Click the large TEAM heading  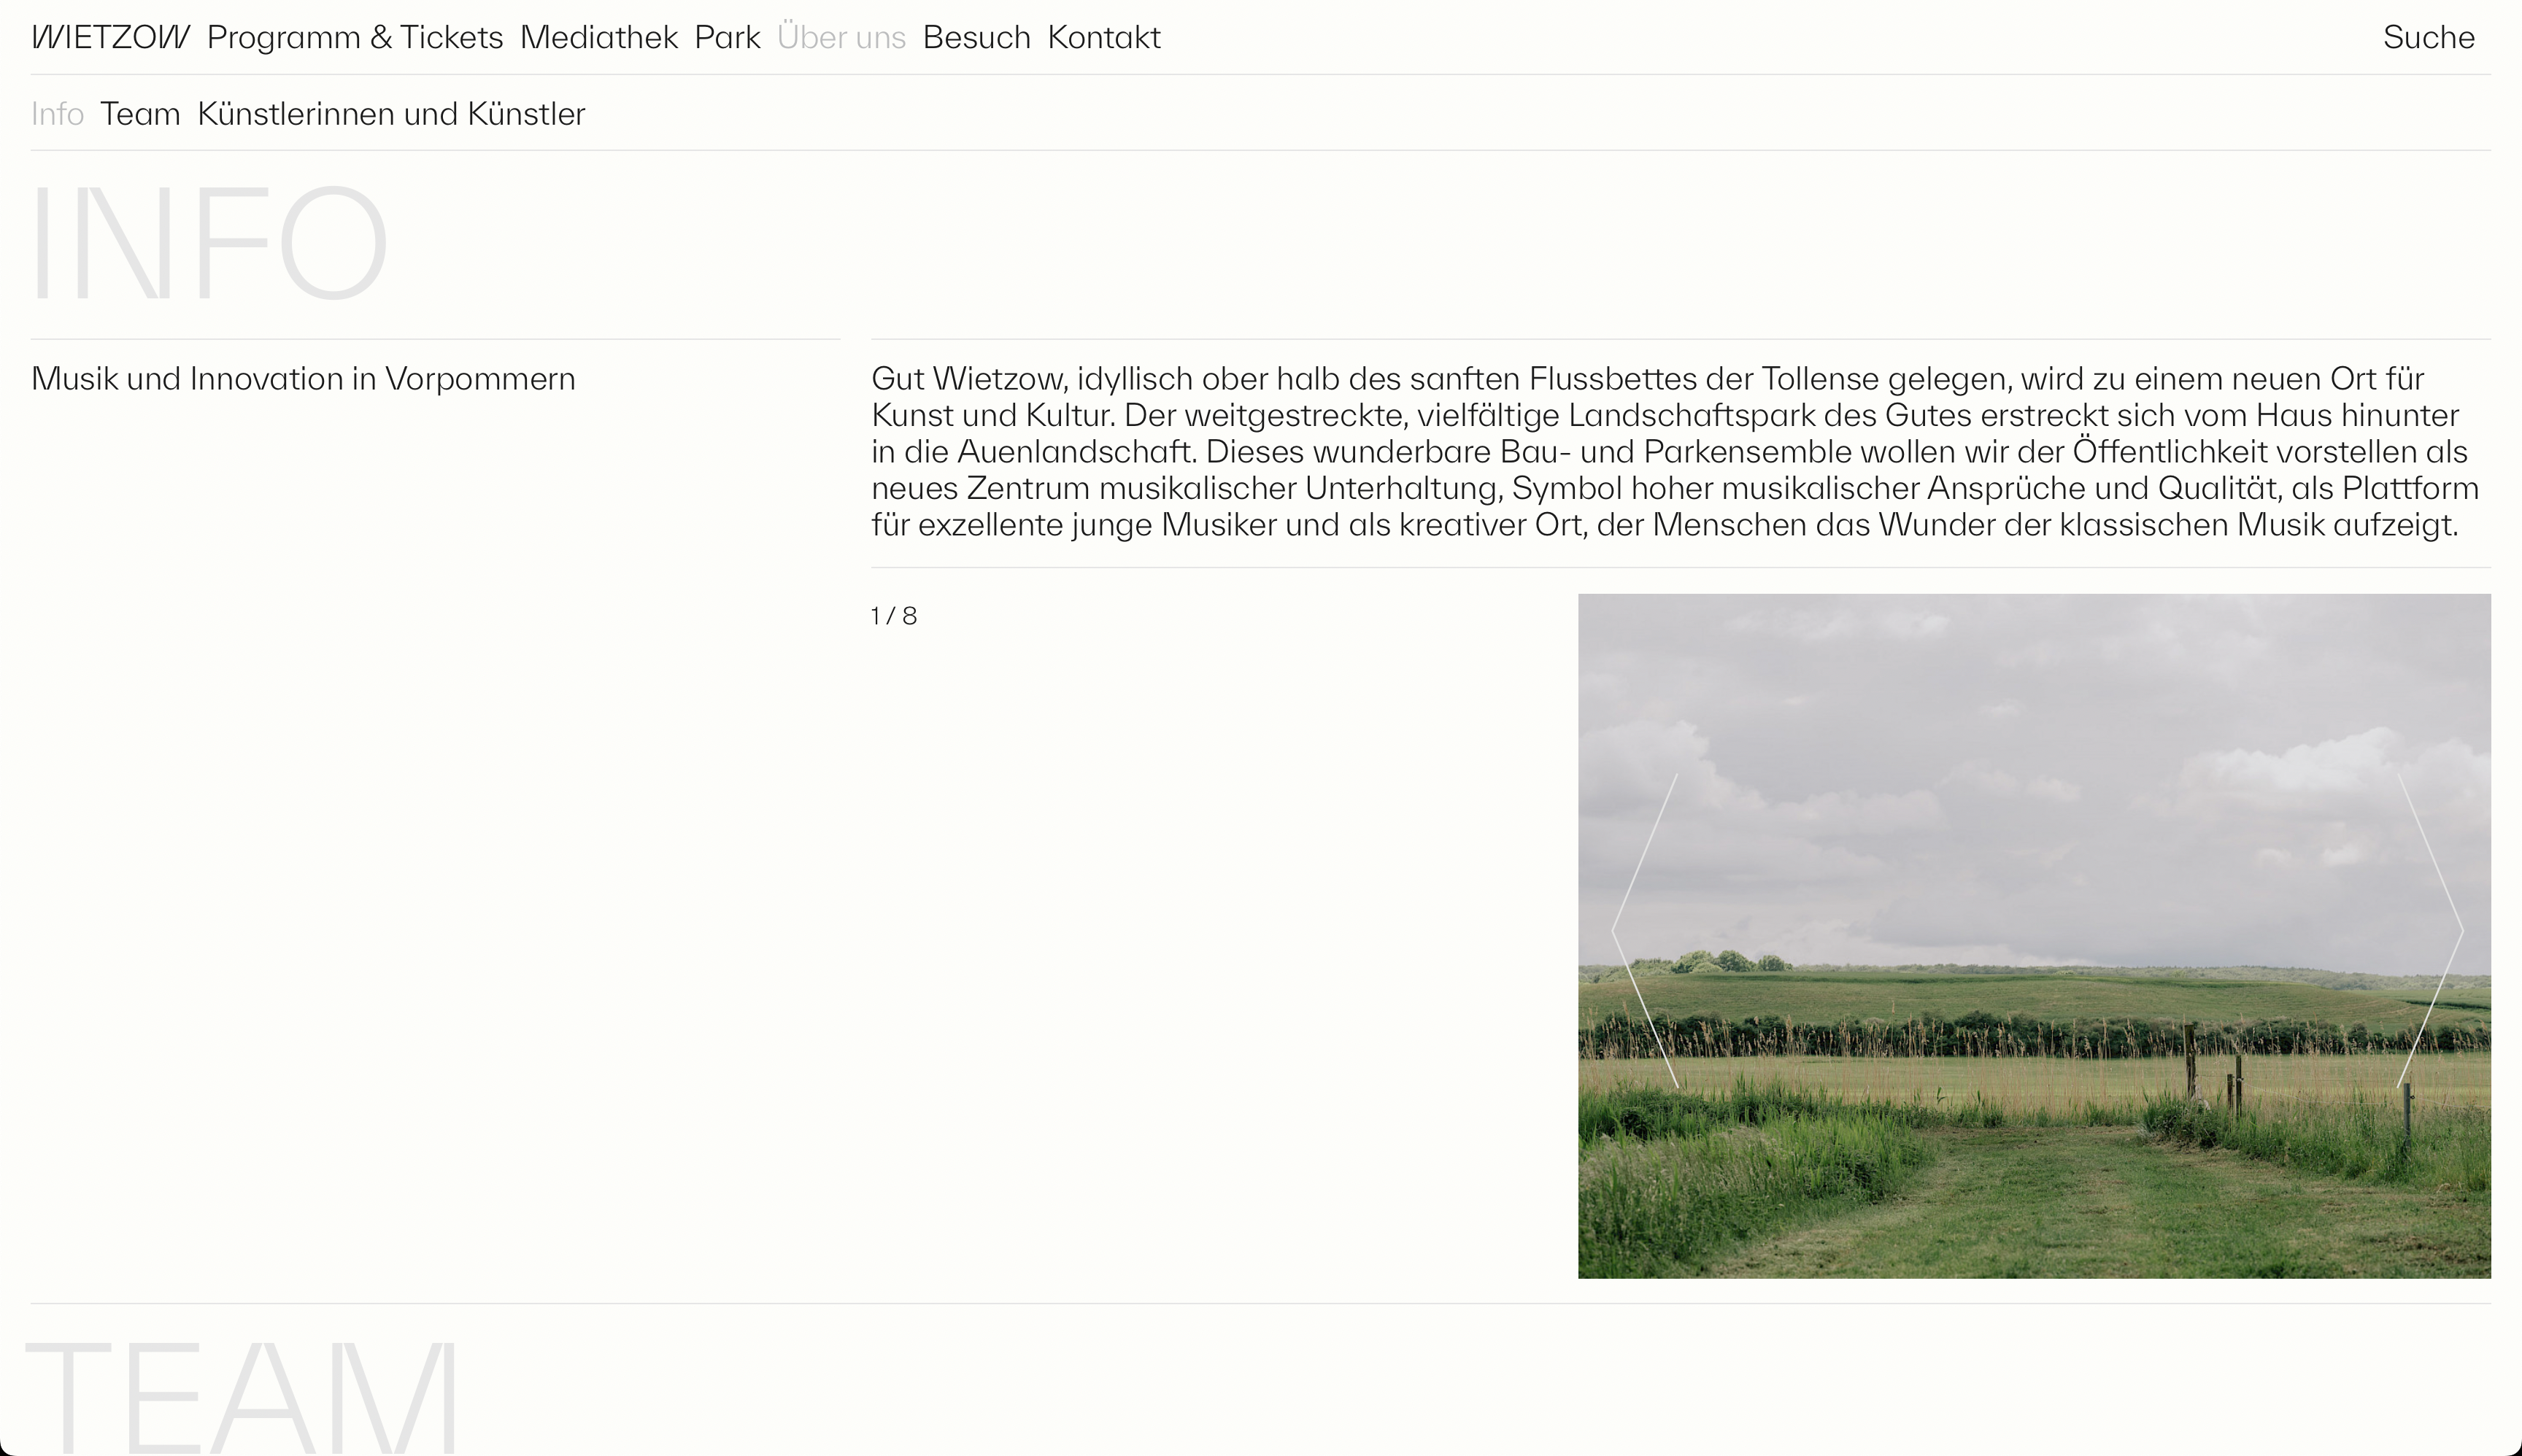242,1397
